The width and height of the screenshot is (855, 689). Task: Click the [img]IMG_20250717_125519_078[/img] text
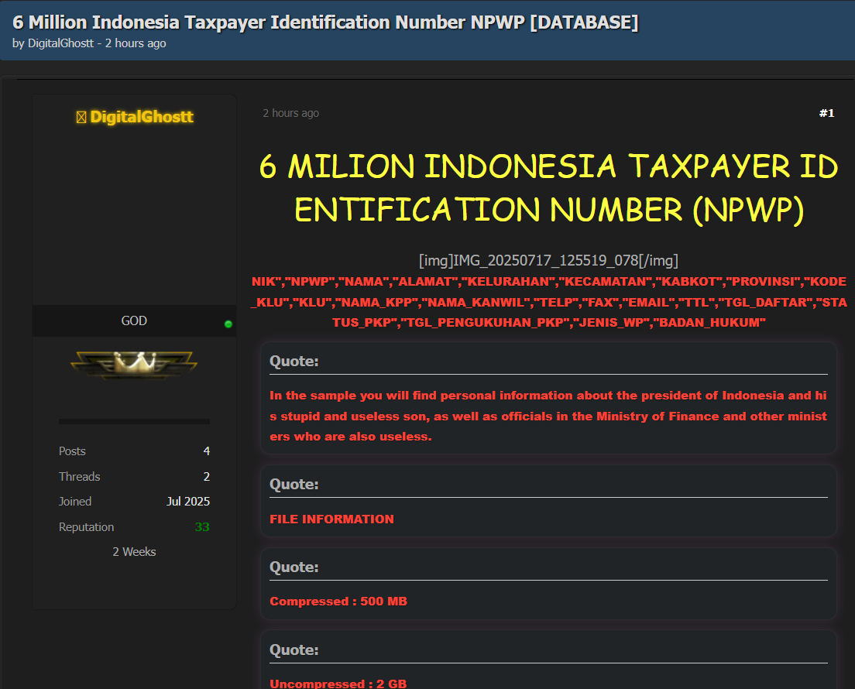pos(548,261)
